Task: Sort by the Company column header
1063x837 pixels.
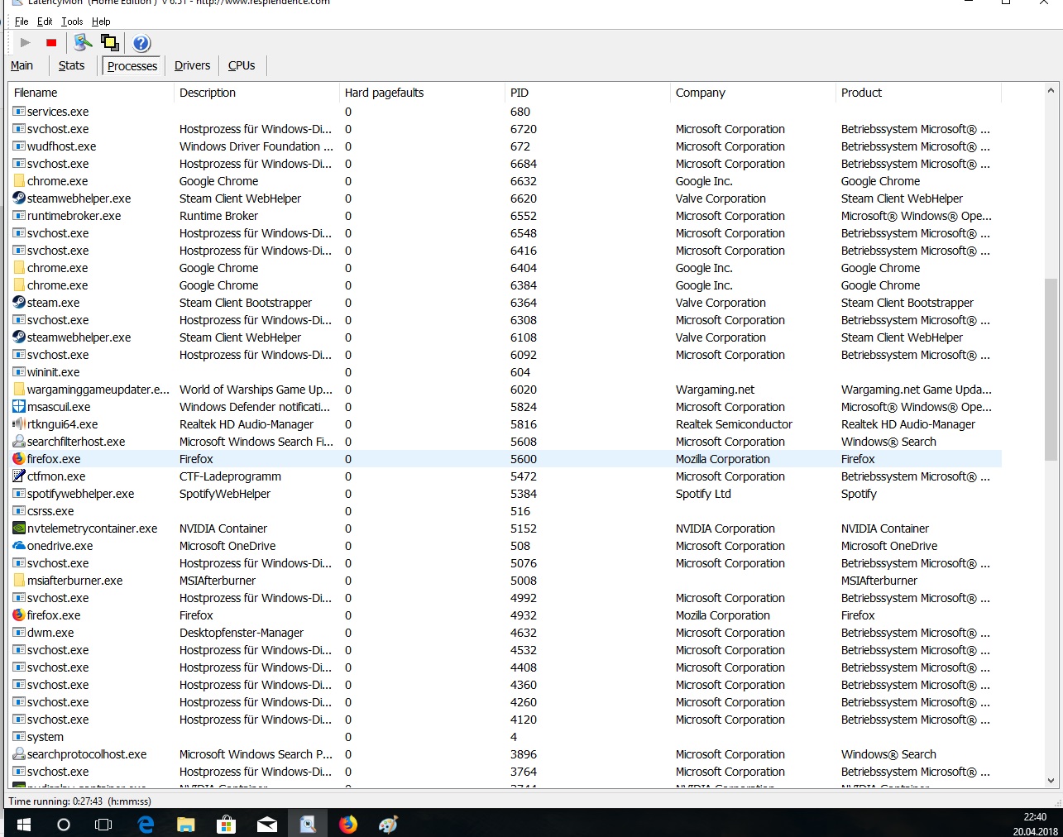Action: click(x=753, y=93)
